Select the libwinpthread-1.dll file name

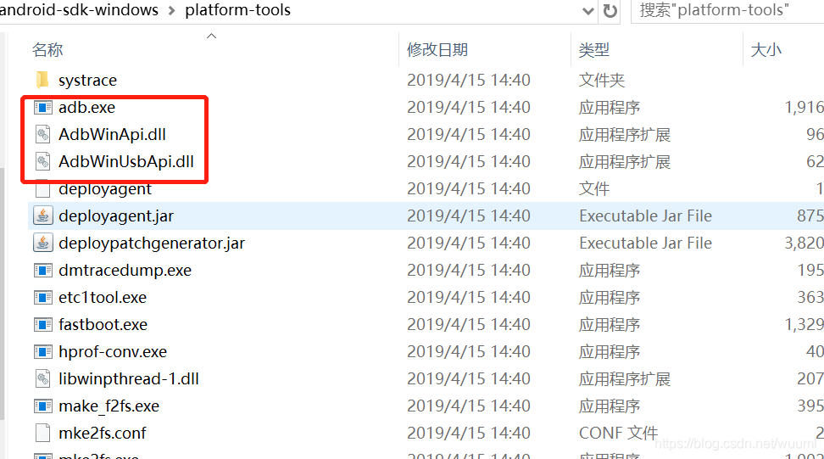tap(129, 379)
